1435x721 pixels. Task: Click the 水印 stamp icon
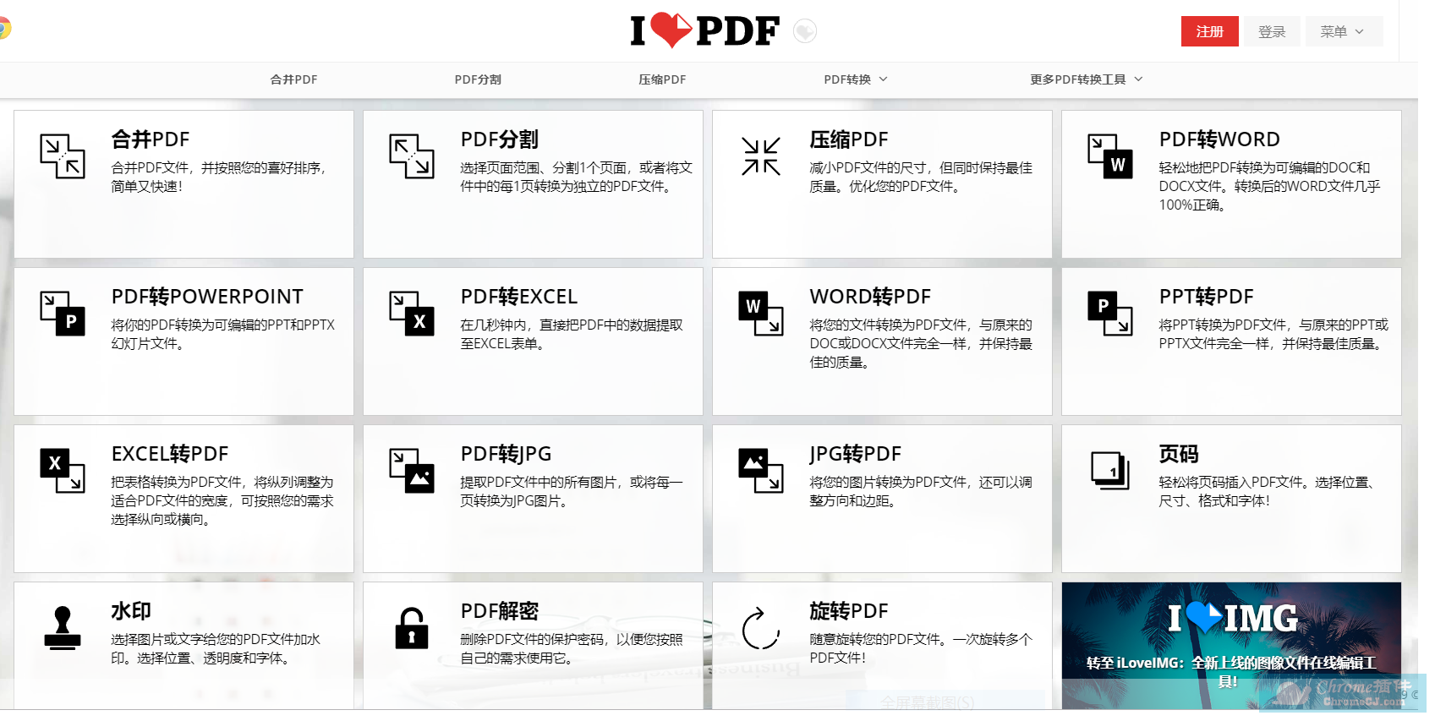coord(63,628)
